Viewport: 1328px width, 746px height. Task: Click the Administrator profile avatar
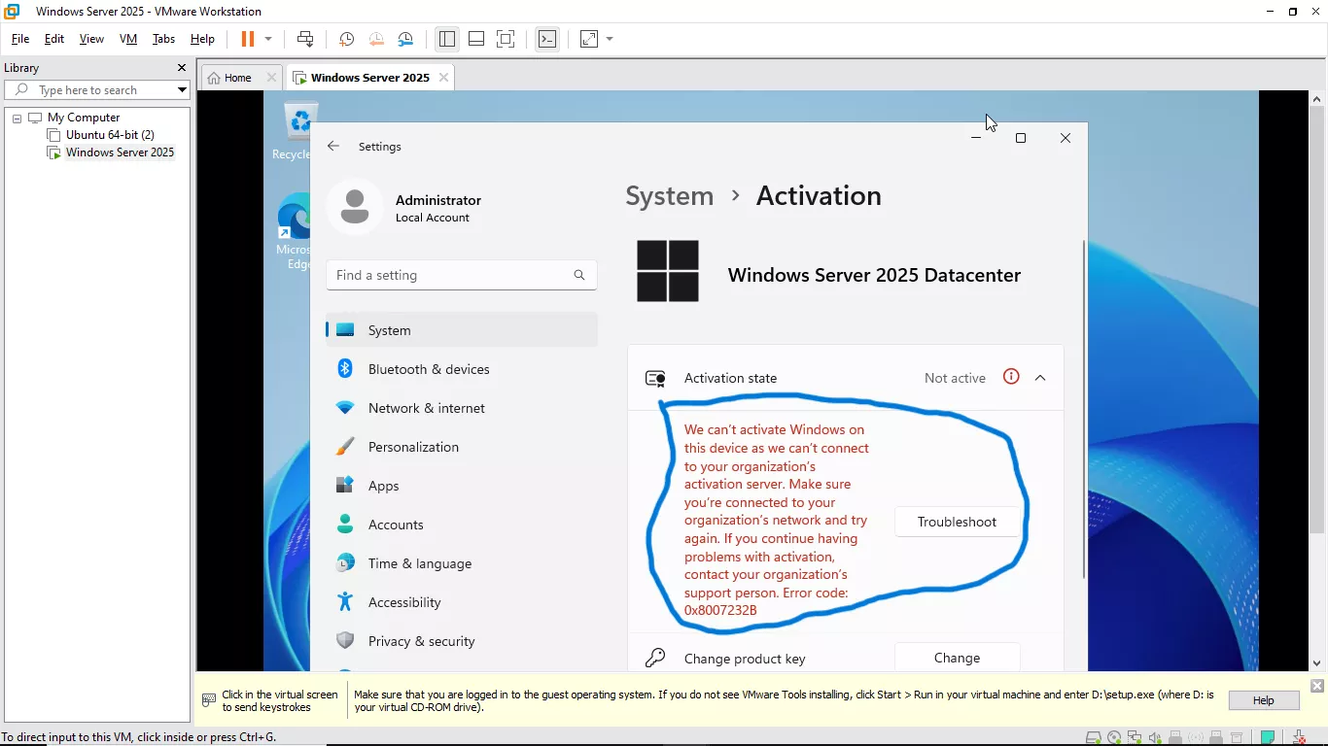pyautogui.click(x=355, y=206)
